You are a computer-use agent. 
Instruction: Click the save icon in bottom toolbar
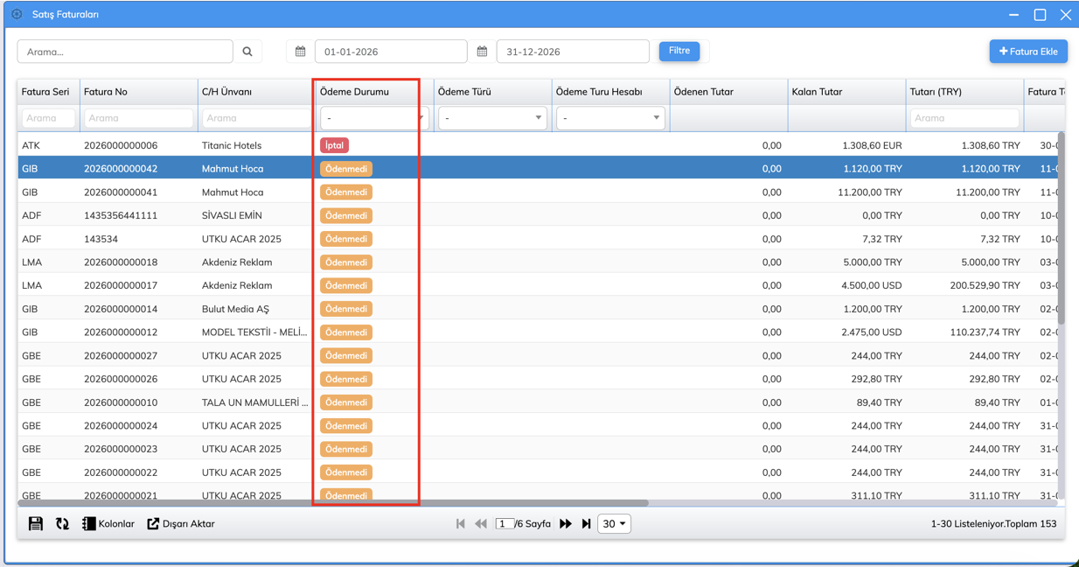coord(36,524)
